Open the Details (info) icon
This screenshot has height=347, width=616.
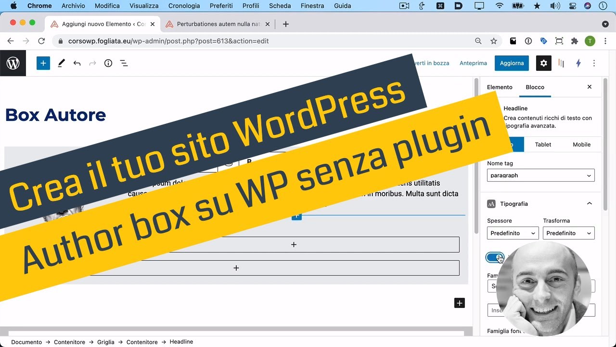click(108, 63)
